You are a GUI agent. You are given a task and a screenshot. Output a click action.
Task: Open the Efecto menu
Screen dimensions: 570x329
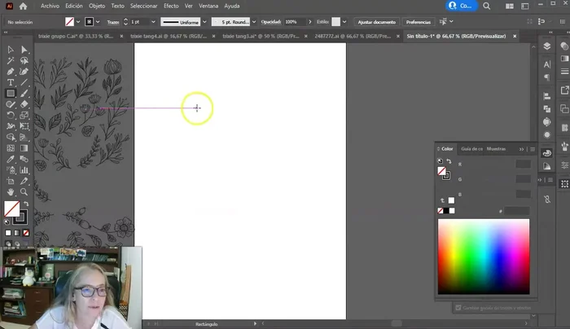pyautogui.click(x=171, y=7)
